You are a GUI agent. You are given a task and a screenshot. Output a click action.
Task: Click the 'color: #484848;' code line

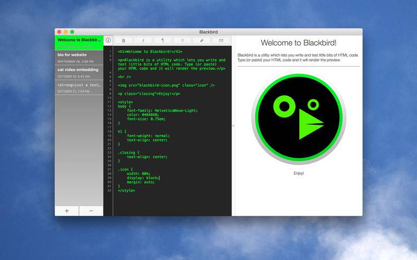[x=143, y=114]
